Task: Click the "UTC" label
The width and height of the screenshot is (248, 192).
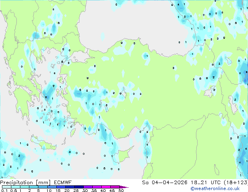Action: point(216,183)
